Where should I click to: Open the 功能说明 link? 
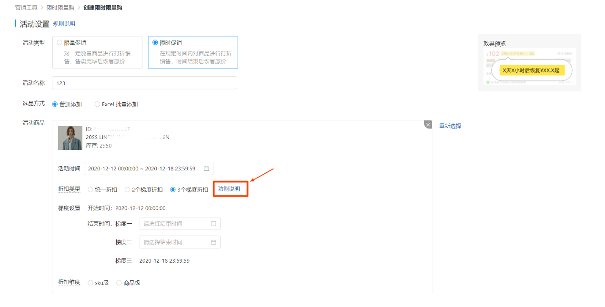(229, 189)
